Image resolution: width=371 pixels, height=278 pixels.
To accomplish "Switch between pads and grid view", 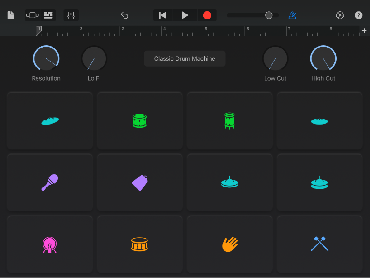I will pos(32,15).
